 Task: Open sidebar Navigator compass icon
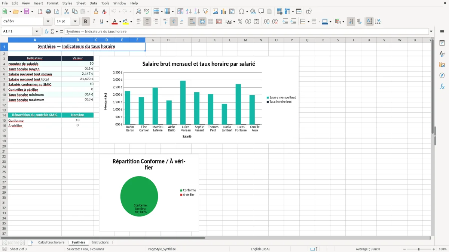point(442,76)
